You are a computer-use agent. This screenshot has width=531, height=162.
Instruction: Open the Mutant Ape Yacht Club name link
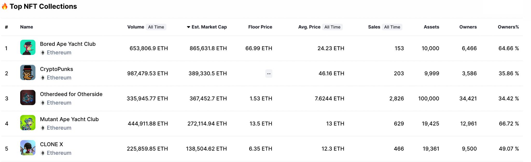tap(69, 119)
